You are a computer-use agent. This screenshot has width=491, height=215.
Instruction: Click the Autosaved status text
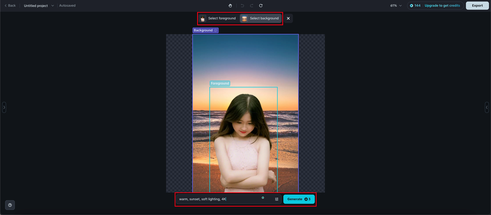(68, 6)
